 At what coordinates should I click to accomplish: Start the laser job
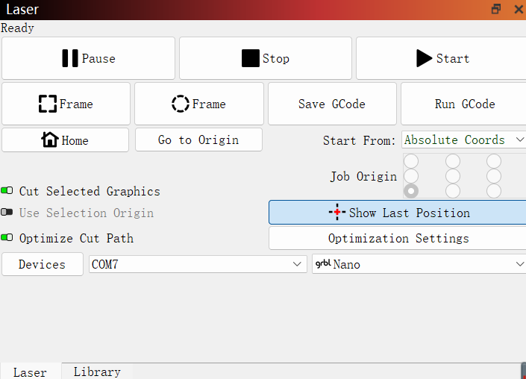pos(441,58)
